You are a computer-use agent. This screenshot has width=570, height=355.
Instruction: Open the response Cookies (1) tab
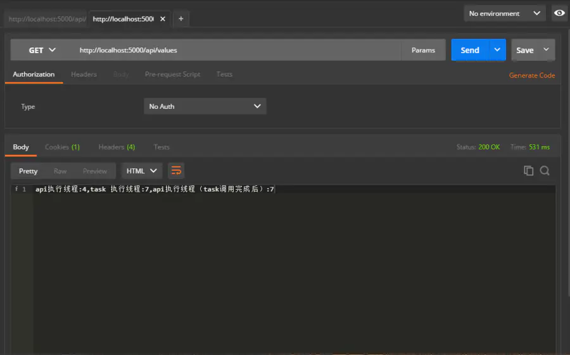pyautogui.click(x=62, y=147)
